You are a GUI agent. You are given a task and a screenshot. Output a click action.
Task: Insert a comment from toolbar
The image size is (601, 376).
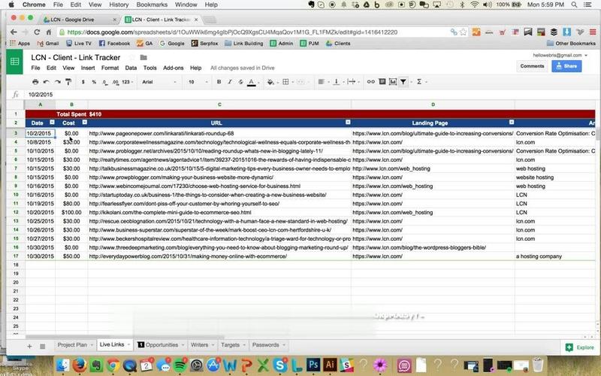382,82
